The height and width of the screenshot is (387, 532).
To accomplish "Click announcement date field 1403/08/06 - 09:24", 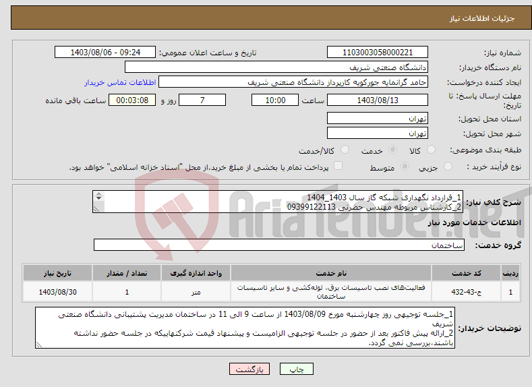I will click(x=105, y=52).
